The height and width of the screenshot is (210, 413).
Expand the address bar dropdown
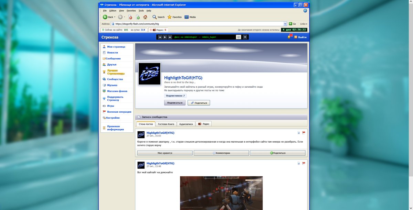[x=285, y=24]
